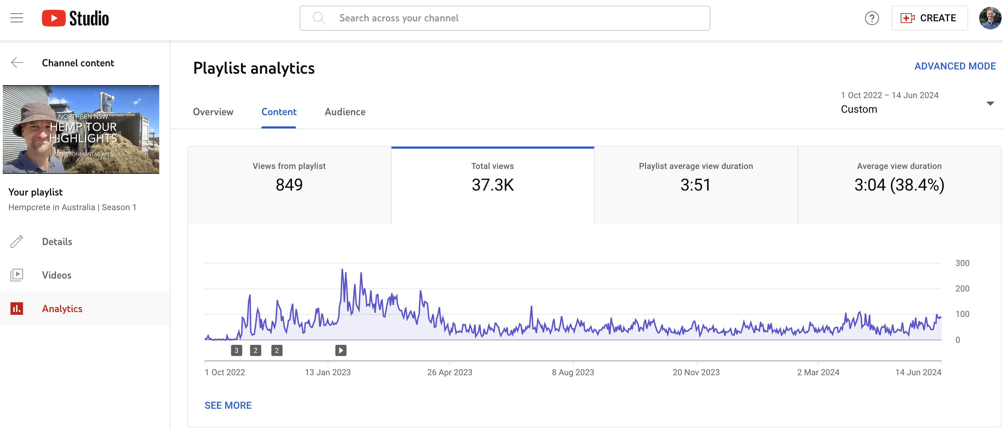This screenshot has width=1003, height=430.
Task: Click the SEE MORE link below the chart
Action: [228, 405]
